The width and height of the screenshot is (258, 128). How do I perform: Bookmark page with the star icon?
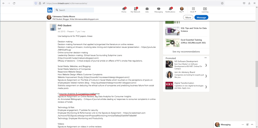222,3
